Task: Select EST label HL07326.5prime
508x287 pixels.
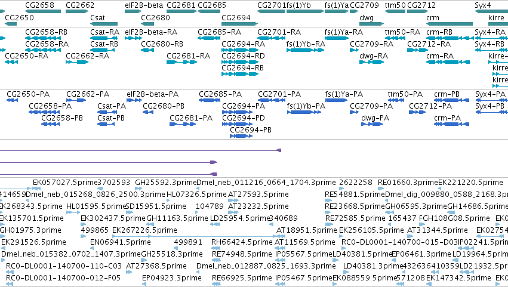Action: pos(196,195)
